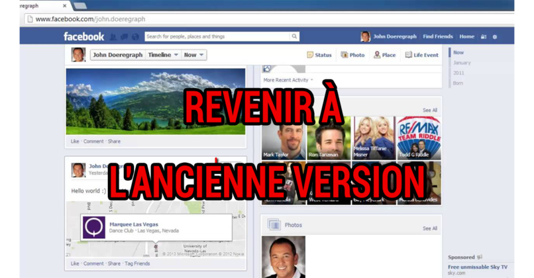Share the landscape photo post
The width and height of the screenshot is (534, 278).
pyautogui.click(x=114, y=141)
